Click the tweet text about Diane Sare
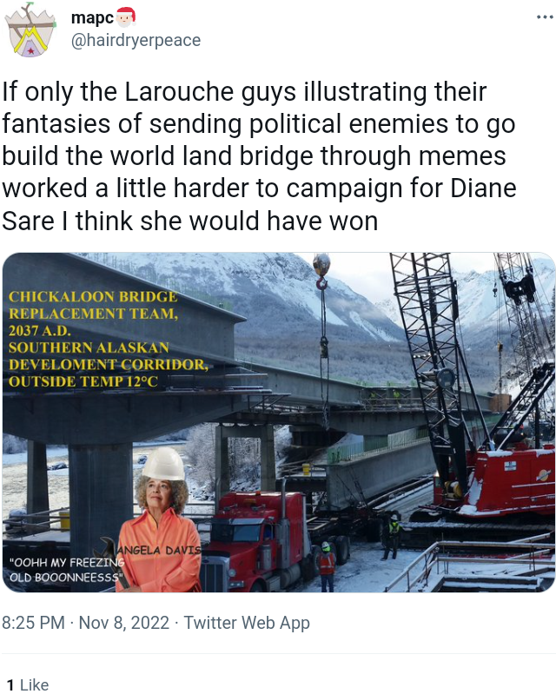 click(x=259, y=156)
